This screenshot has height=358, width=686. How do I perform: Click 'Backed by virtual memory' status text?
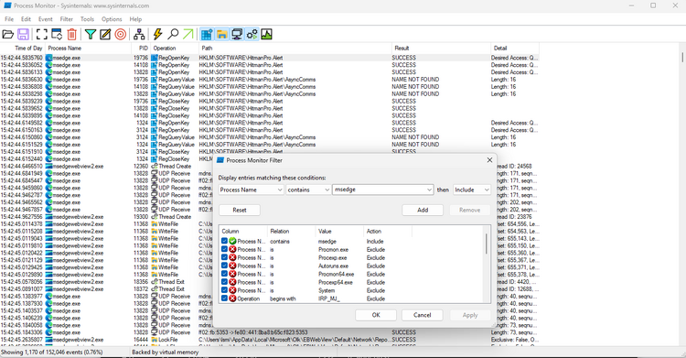166,353
